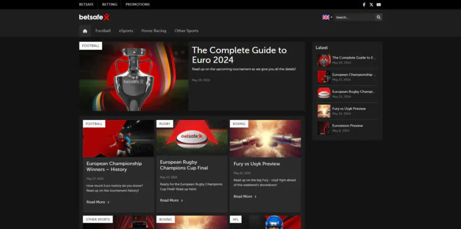Click boxing gloves card image
The image size is (461, 229).
[265, 138]
